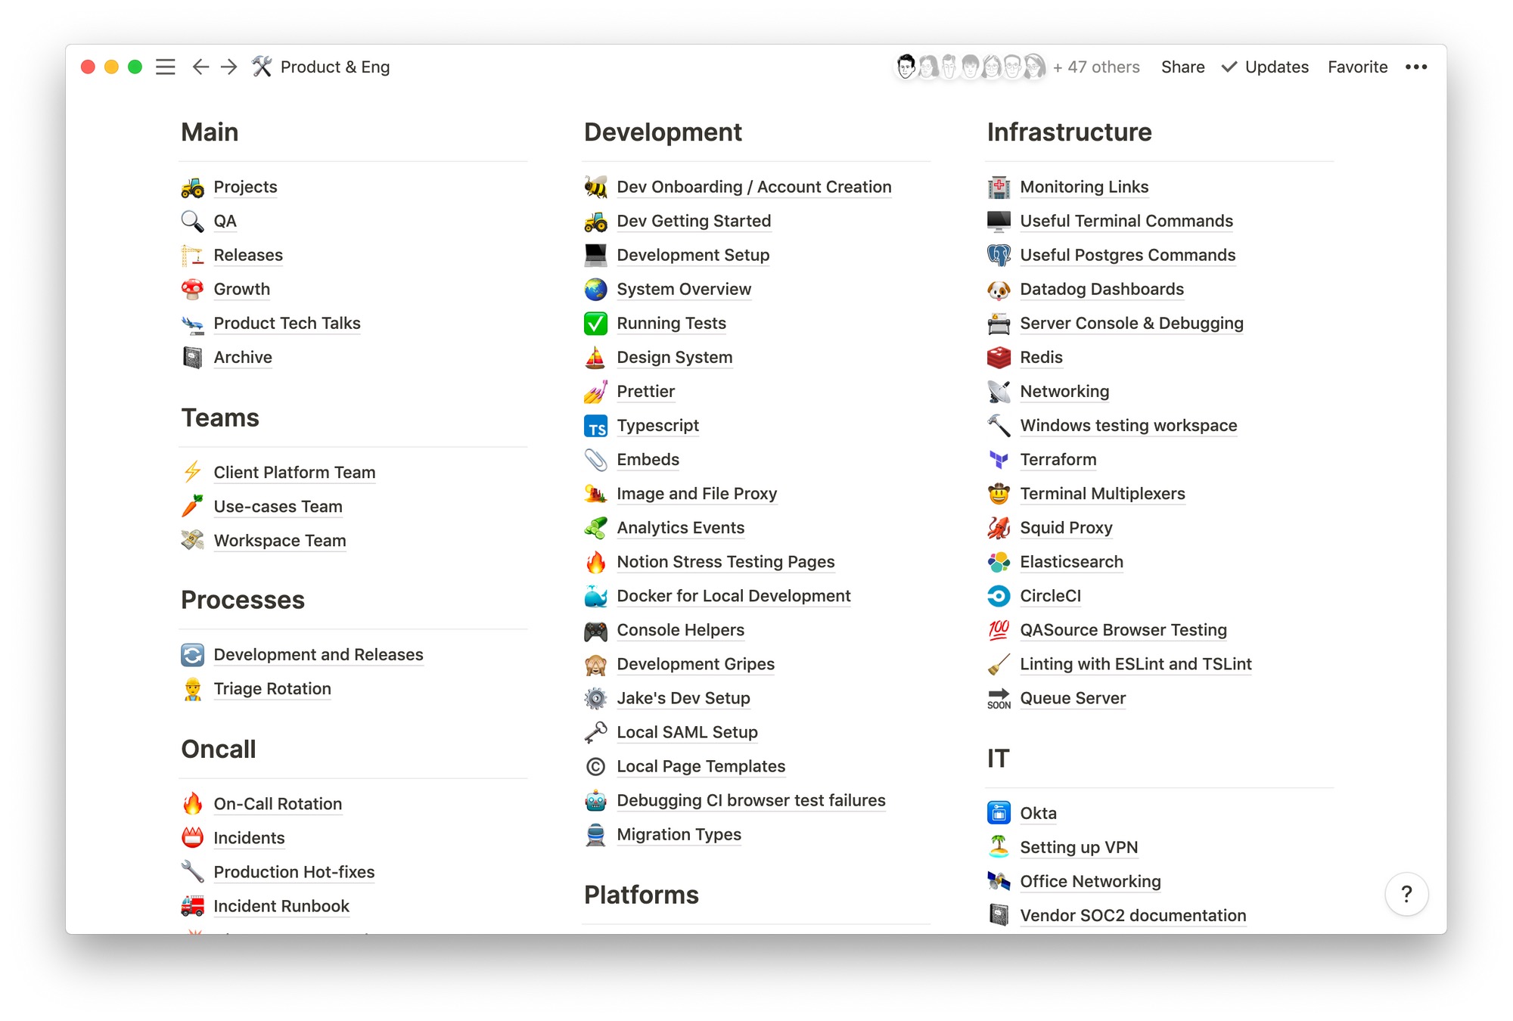Open Local Page Templates

701,766
